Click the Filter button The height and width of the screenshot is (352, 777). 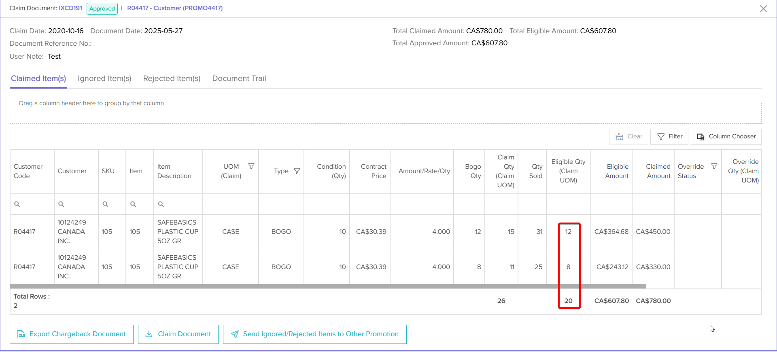coord(670,137)
